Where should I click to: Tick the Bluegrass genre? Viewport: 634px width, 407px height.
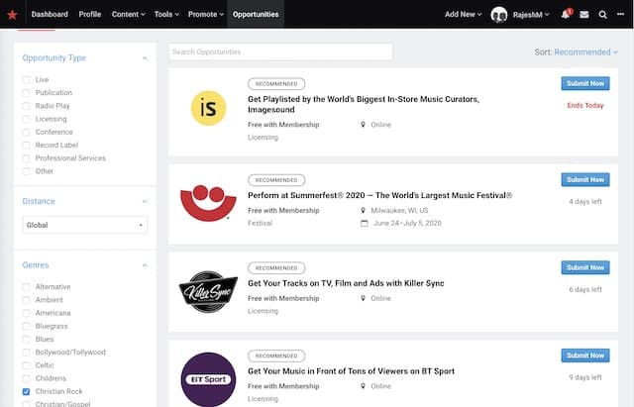[27, 326]
